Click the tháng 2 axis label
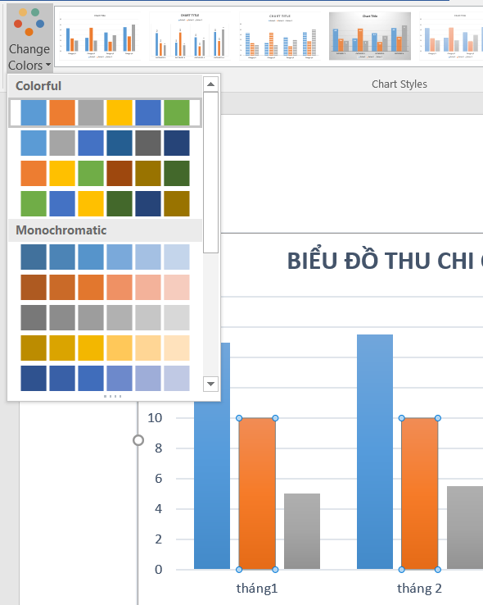Screen dimensions: 483x605 coord(419,589)
